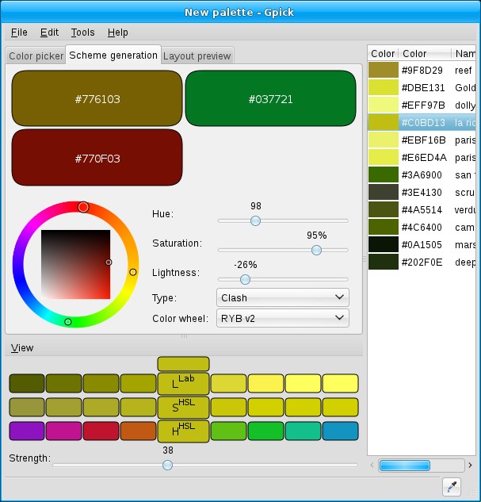481x502 pixels.
Task: Click the Hue slider handle
Action: pos(255,220)
